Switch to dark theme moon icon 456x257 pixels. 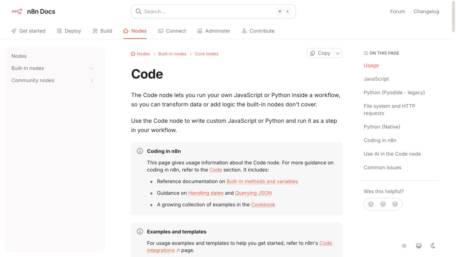tap(433, 246)
